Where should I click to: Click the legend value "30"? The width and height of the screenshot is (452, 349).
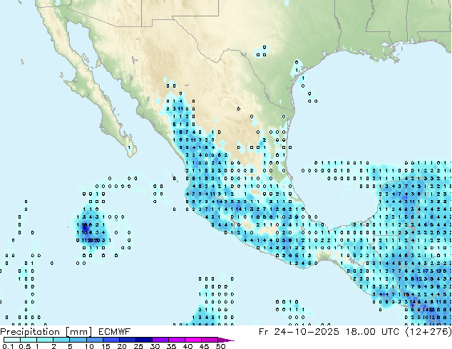click(155, 346)
